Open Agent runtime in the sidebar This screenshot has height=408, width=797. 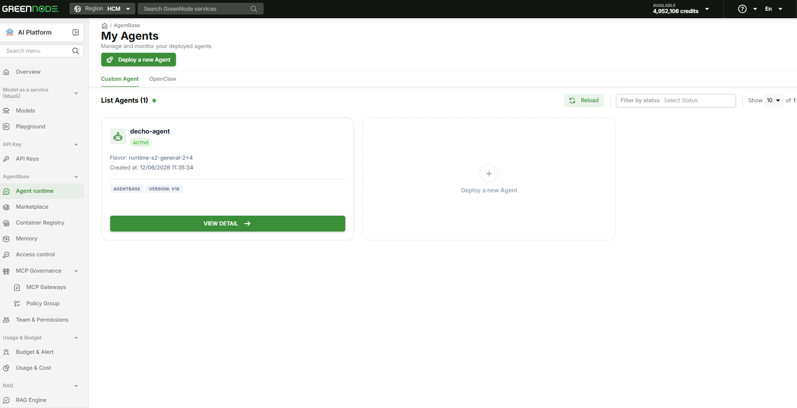tap(42, 191)
